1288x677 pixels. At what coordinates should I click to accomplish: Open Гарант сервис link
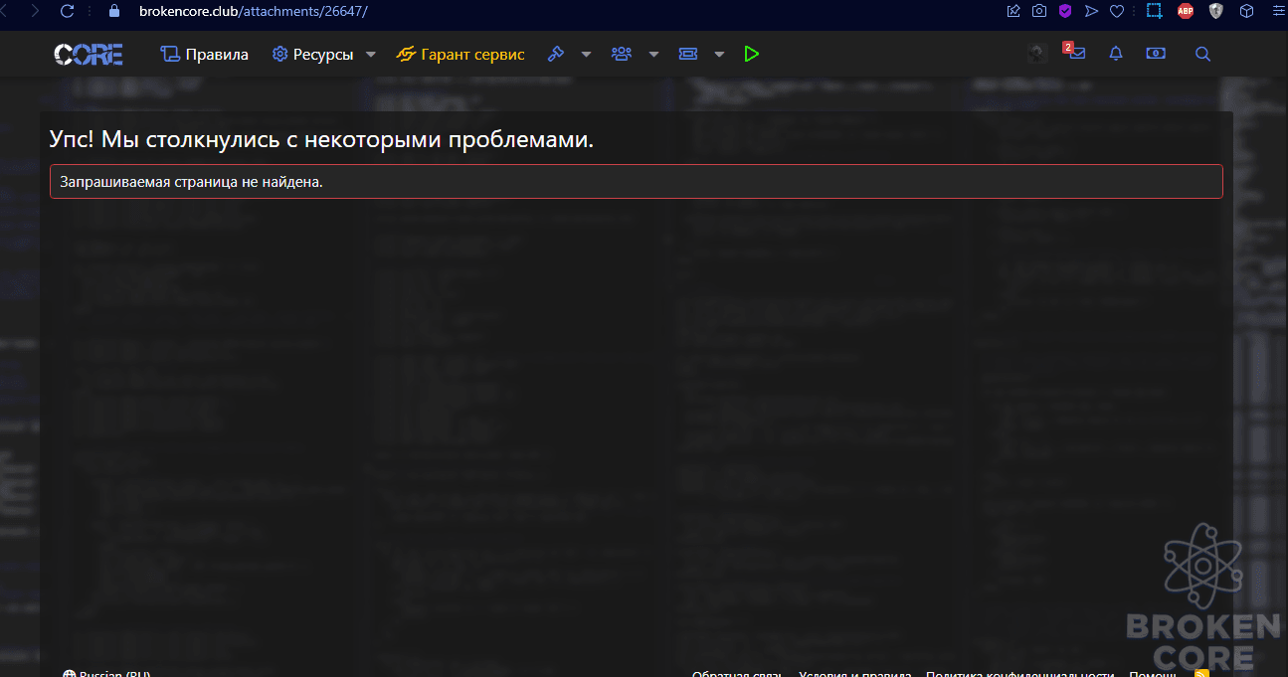[460, 55]
